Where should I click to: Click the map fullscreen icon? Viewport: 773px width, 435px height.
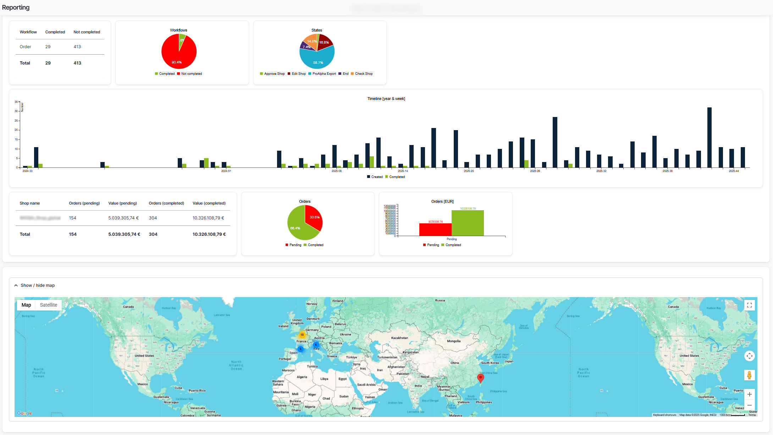pyautogui.click(x=750, y=305)
